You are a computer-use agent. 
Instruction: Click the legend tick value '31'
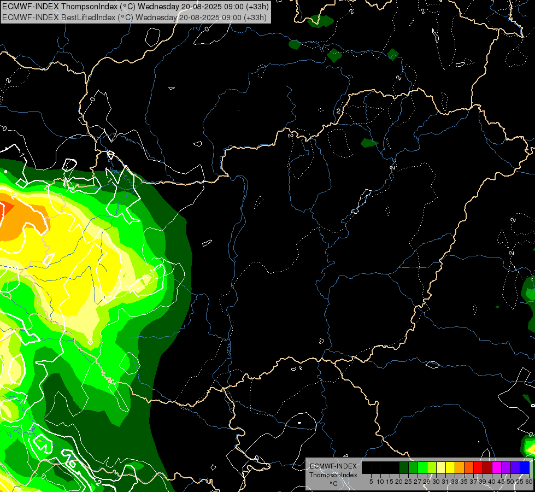tap(445, 482)
